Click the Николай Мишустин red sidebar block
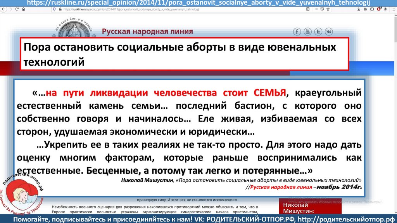397x223 pixels. tap(310, 206)
